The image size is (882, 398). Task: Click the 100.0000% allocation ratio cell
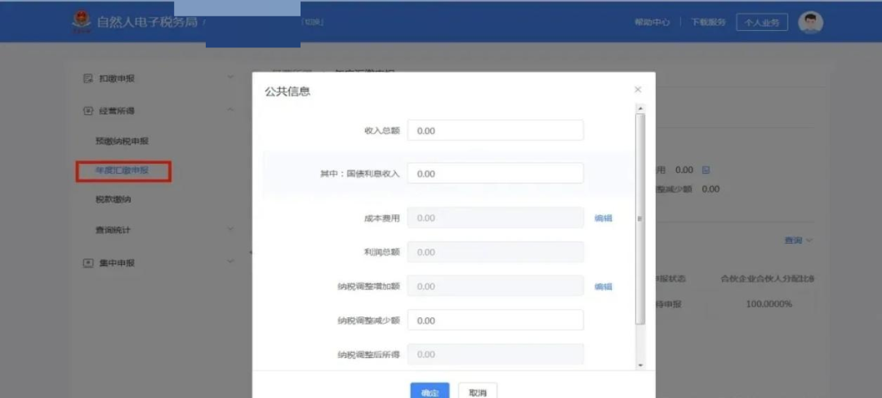(768, 303)
